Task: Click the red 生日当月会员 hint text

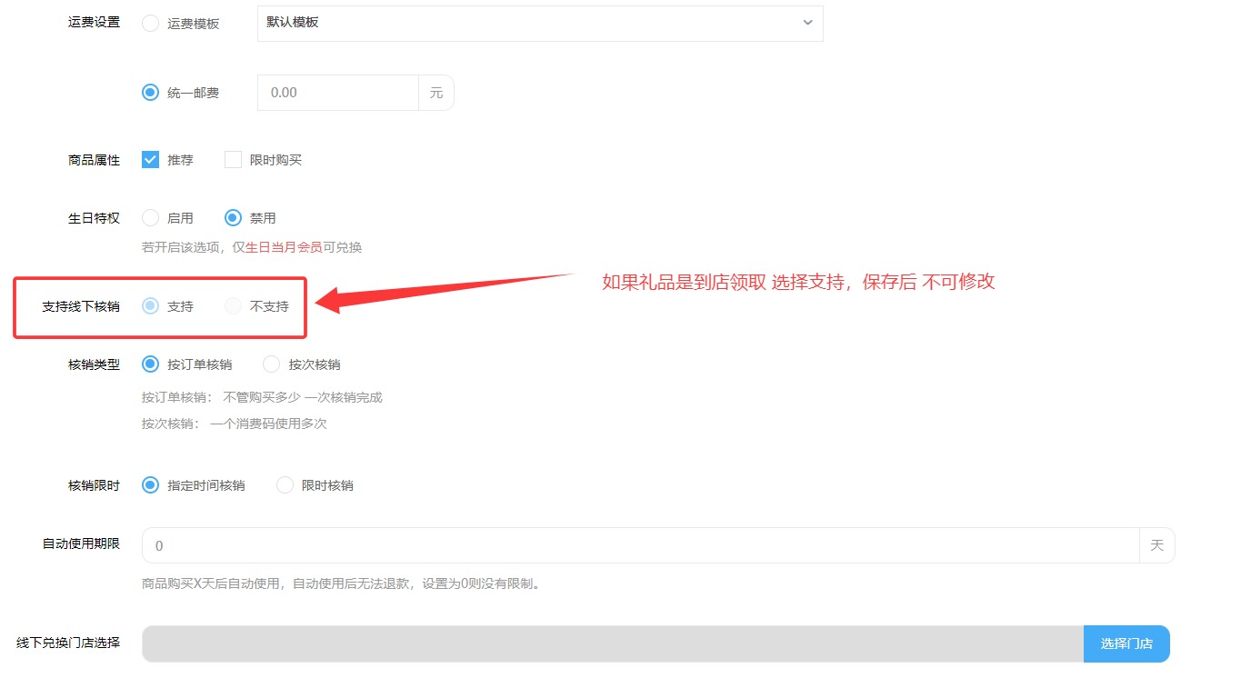Action: 284,247
